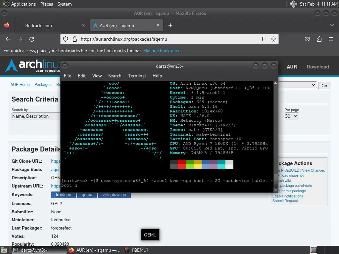This screenshot has height=254, width=339.
Task: Click View Changes link
Action: pyautogui.click(x=313, y=170)
